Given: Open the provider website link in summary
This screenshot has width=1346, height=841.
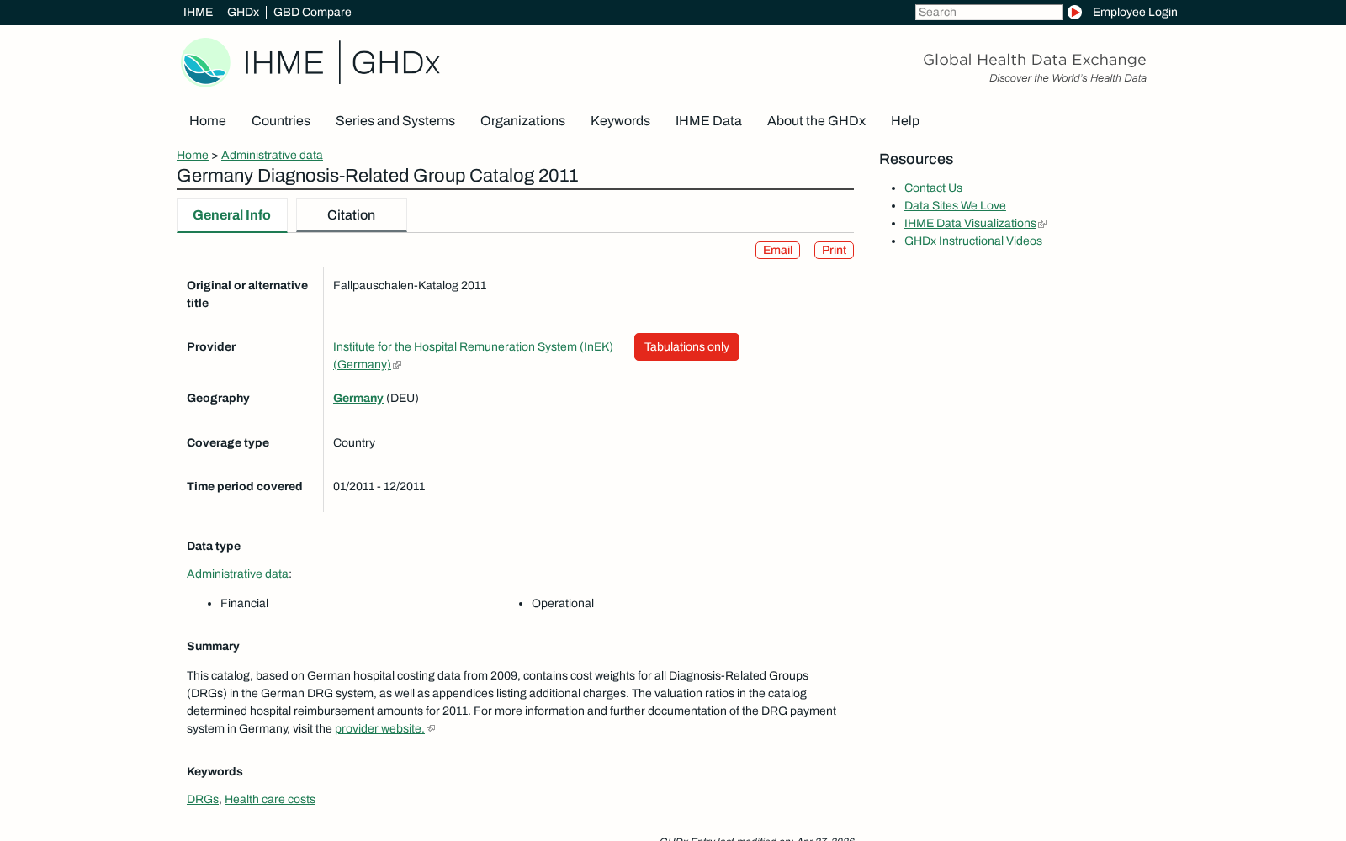Looking at the screenshot, I should [x=380, y=728].
